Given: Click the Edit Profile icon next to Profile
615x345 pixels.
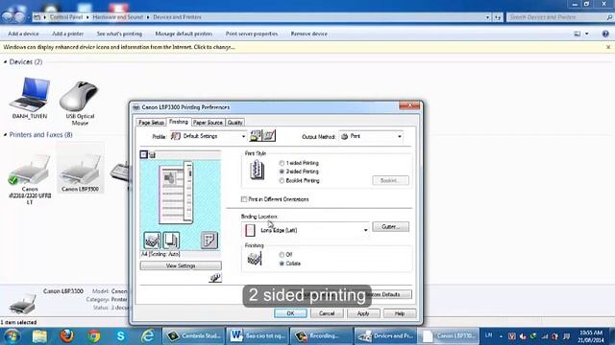Looking at the screenshot, I should (x=269, y=136).
